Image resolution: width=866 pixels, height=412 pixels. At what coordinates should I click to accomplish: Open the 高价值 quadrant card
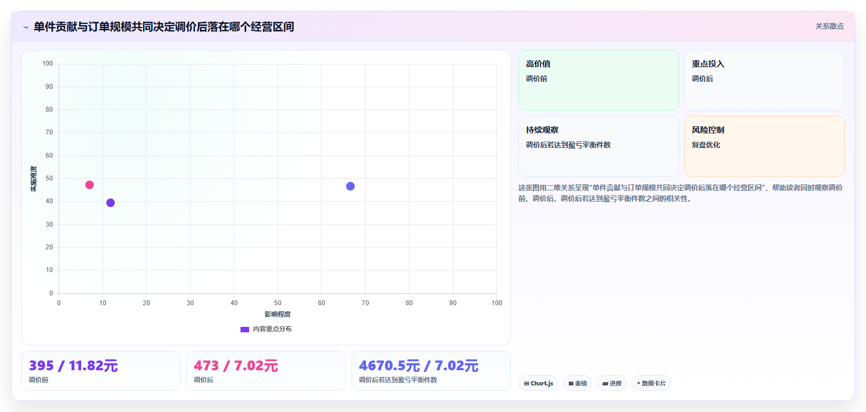point(599,80)
